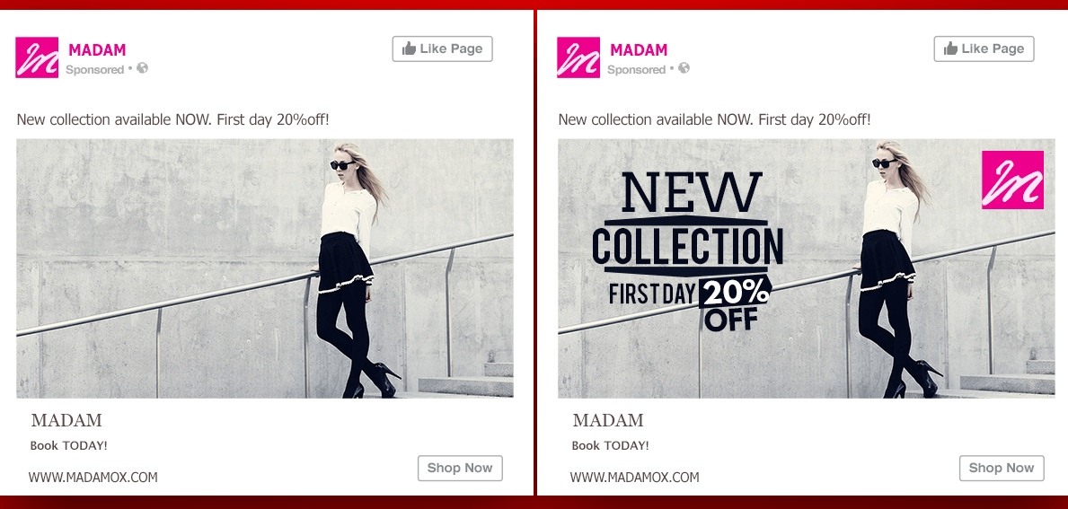Click the NEW COLLECTION text on the right photo
The height and width of the screenshot is (509, 1068).
(x=688, y=219)
